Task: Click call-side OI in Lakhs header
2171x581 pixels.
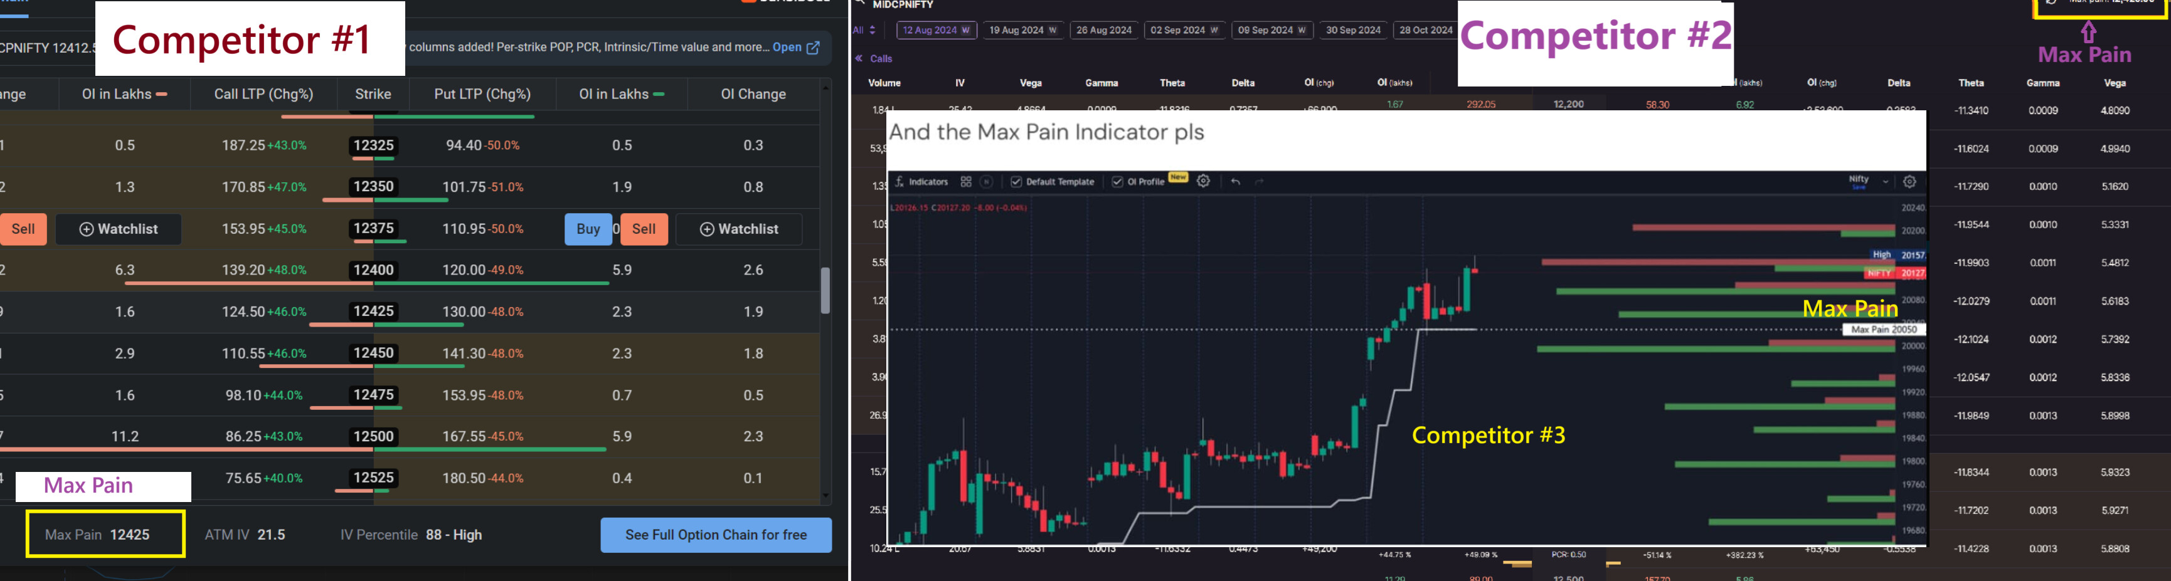Action: (124, 94)
